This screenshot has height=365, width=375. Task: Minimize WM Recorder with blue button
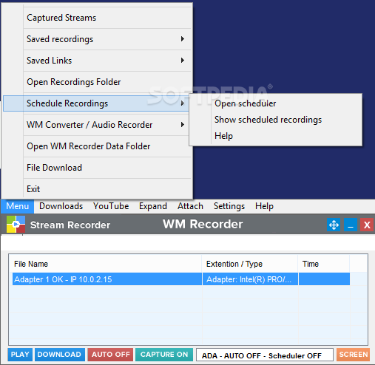(351, 225)
